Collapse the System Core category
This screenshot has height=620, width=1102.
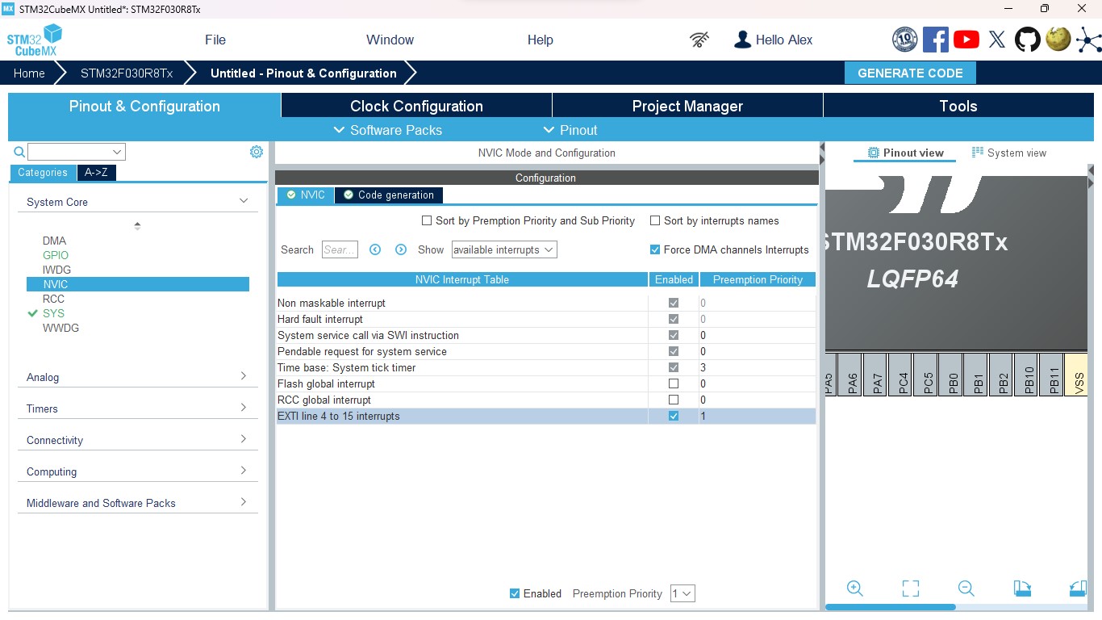[x=244, y=201]
